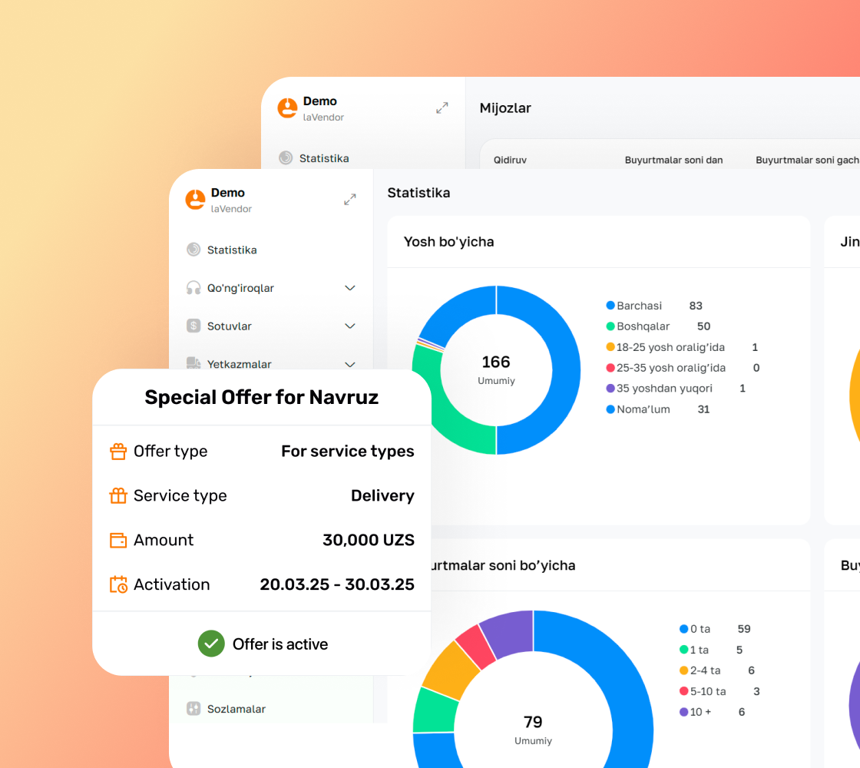Click the 0 ta blue legend dot
This screenshot has width=860, height=768.
click(x=683, y=629)
